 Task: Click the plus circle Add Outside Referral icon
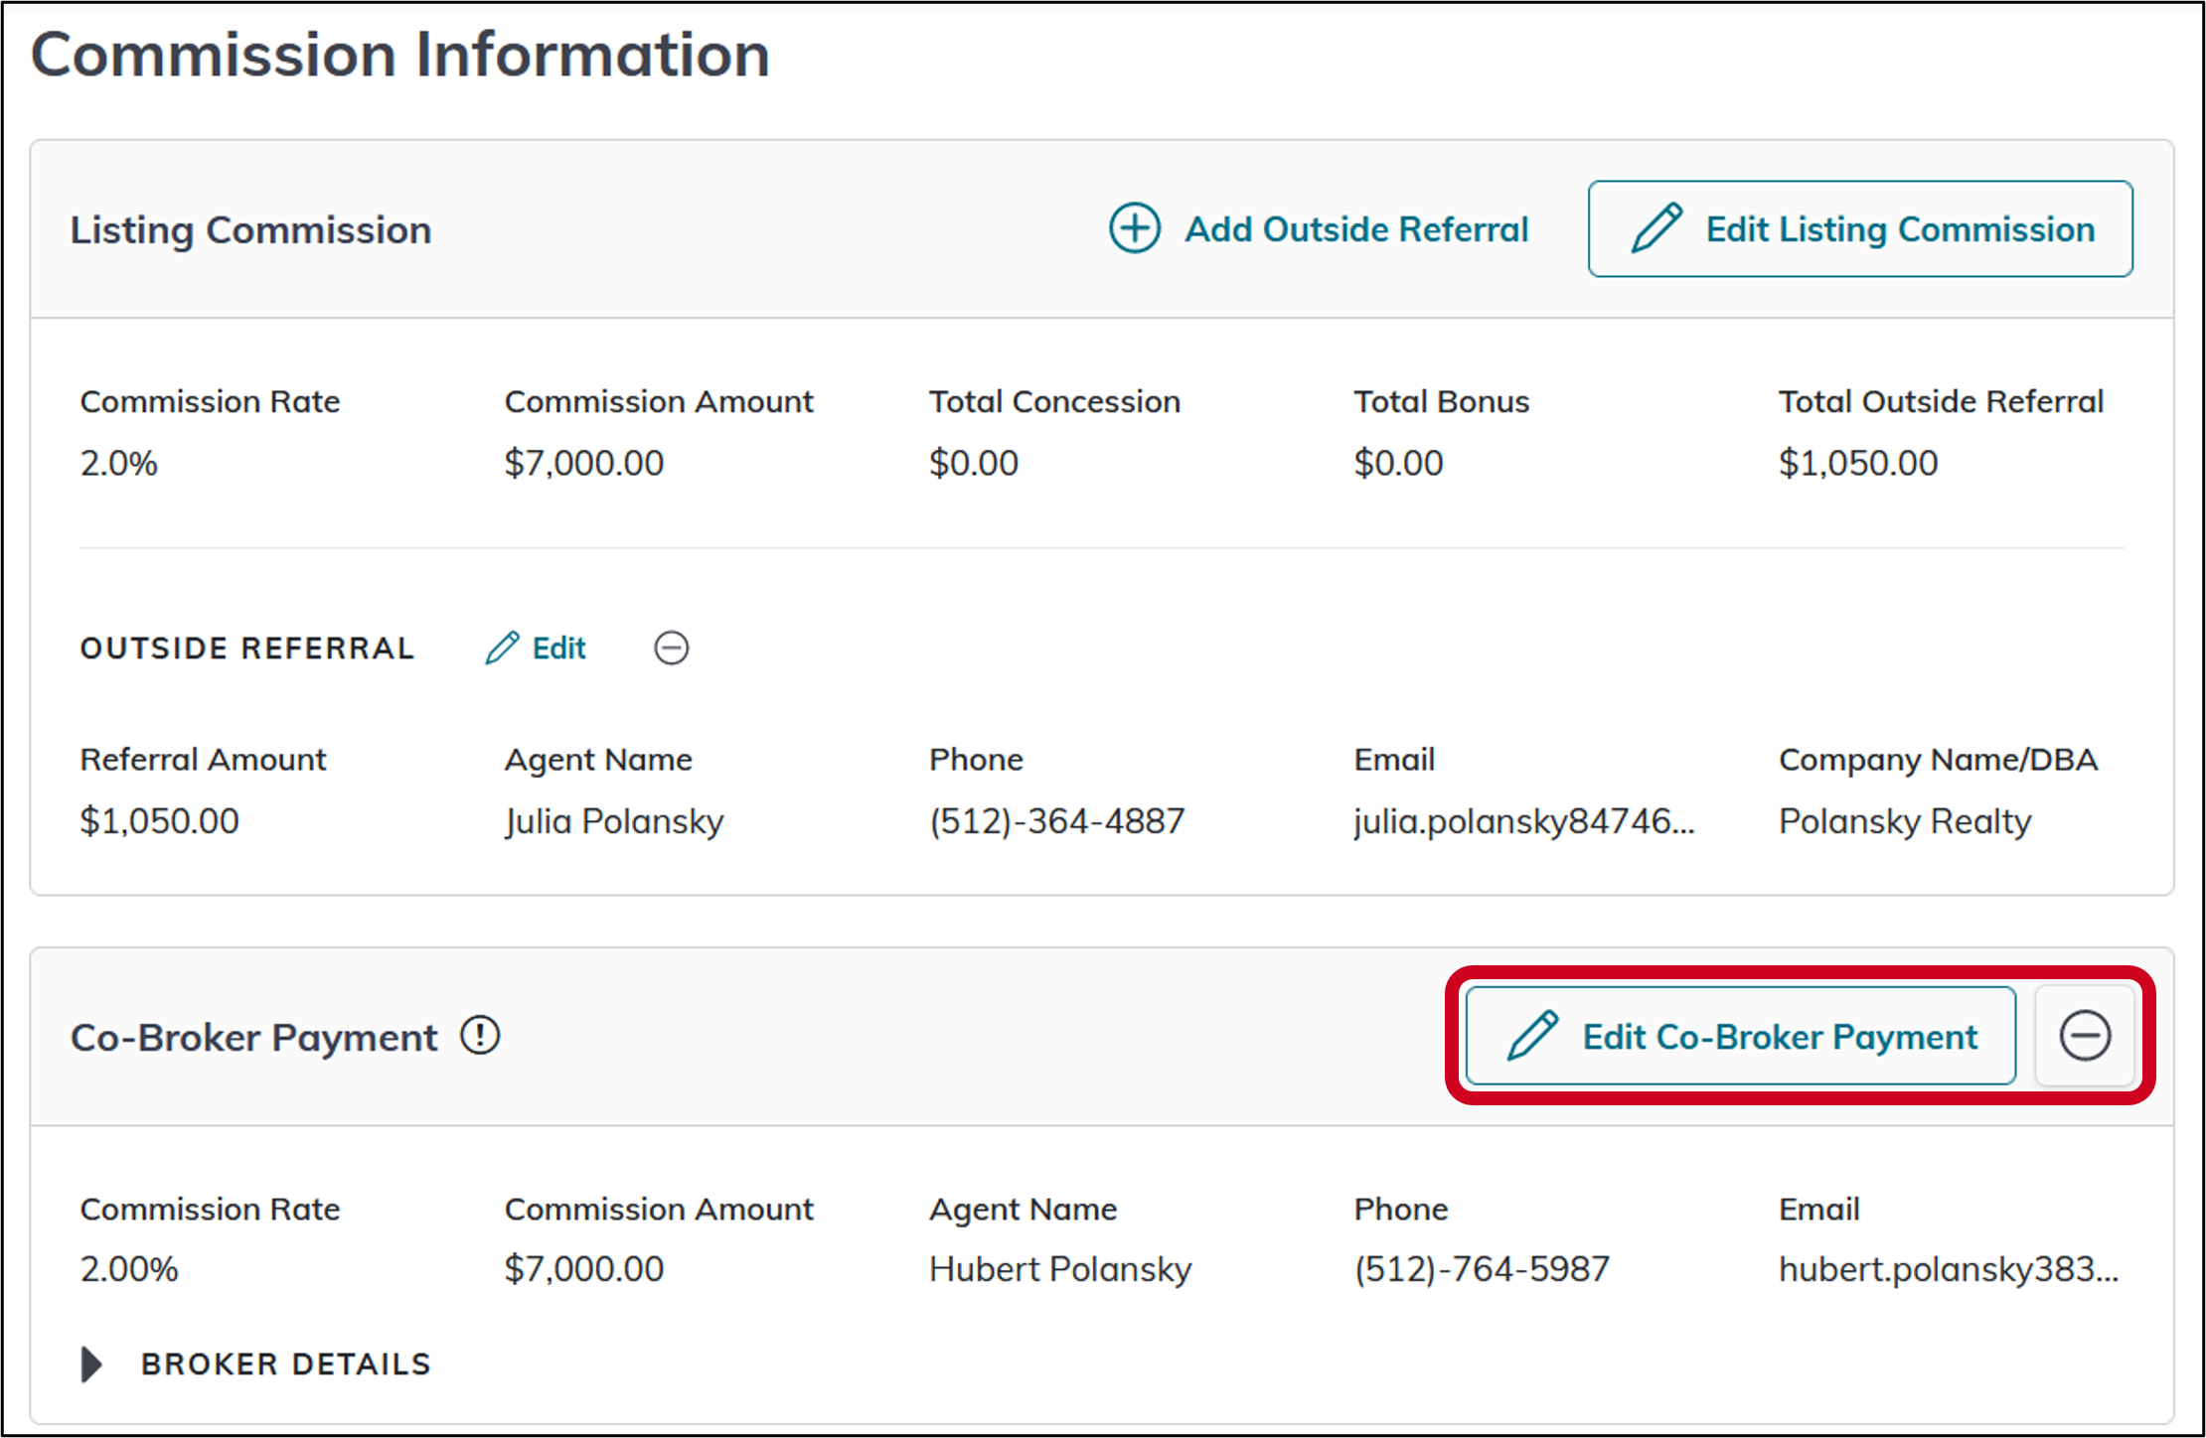pos(1134,228)
